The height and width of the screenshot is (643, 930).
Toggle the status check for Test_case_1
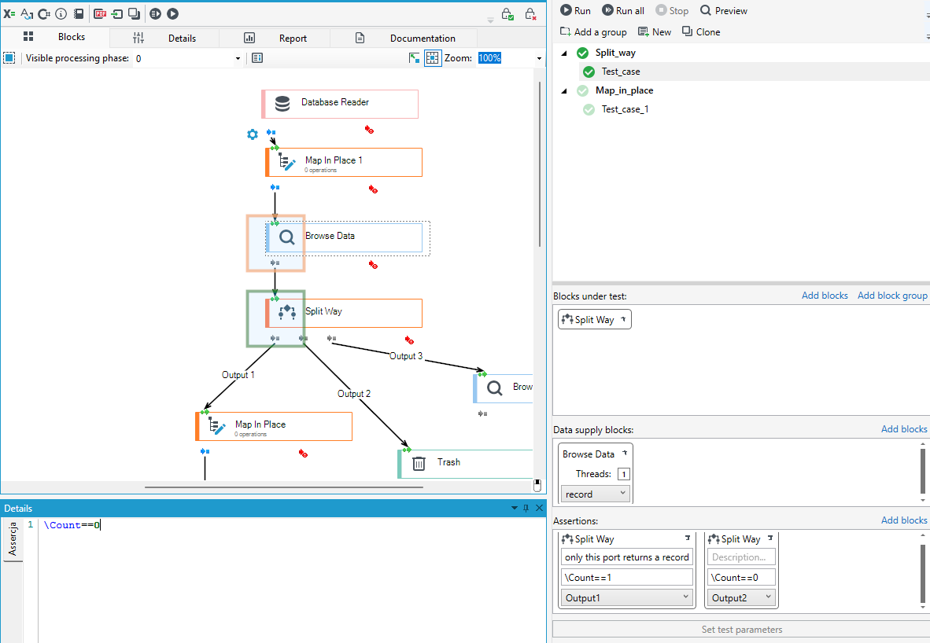[589, 109]
